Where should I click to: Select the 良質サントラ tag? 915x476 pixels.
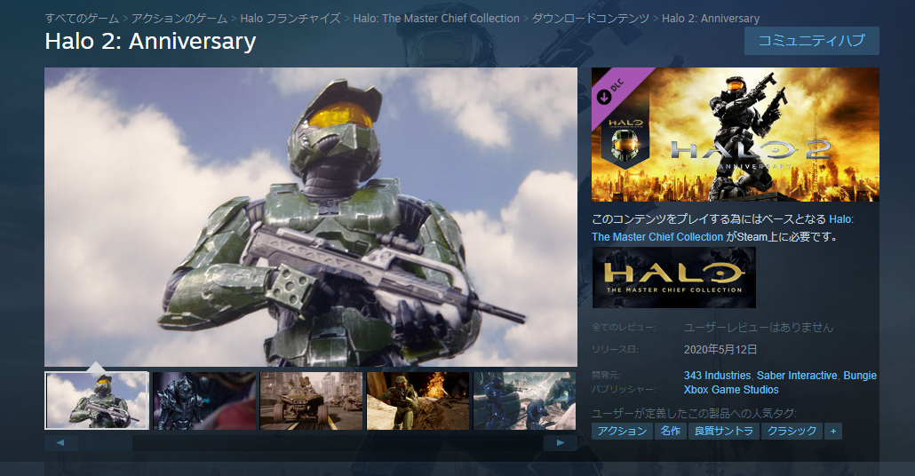click(x=724, y=431)
